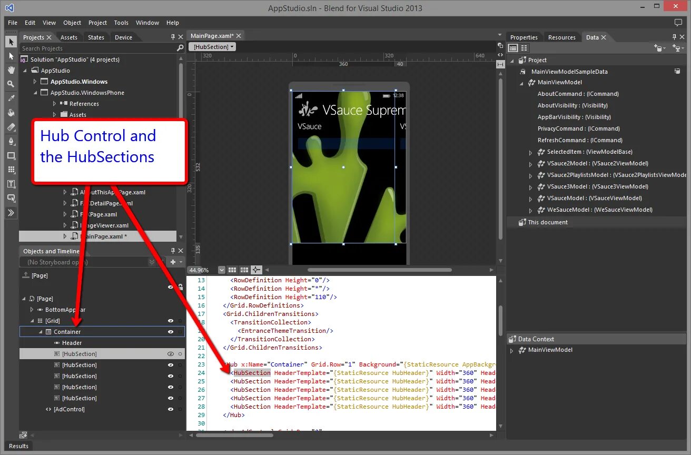Toggle snapping to gridlines on artboard
Screen dimensions: 691x455
pyautogui.click(x=244, y=270)
